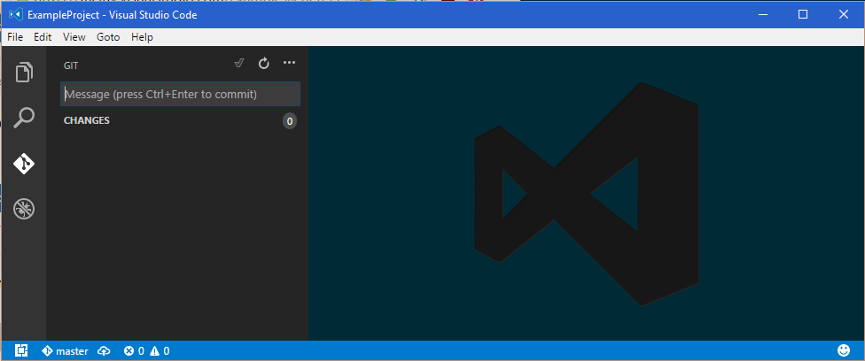Select the Git source control icon
Image resolution: width=865 pixels, height=361 pixels.
click(24, 164)
